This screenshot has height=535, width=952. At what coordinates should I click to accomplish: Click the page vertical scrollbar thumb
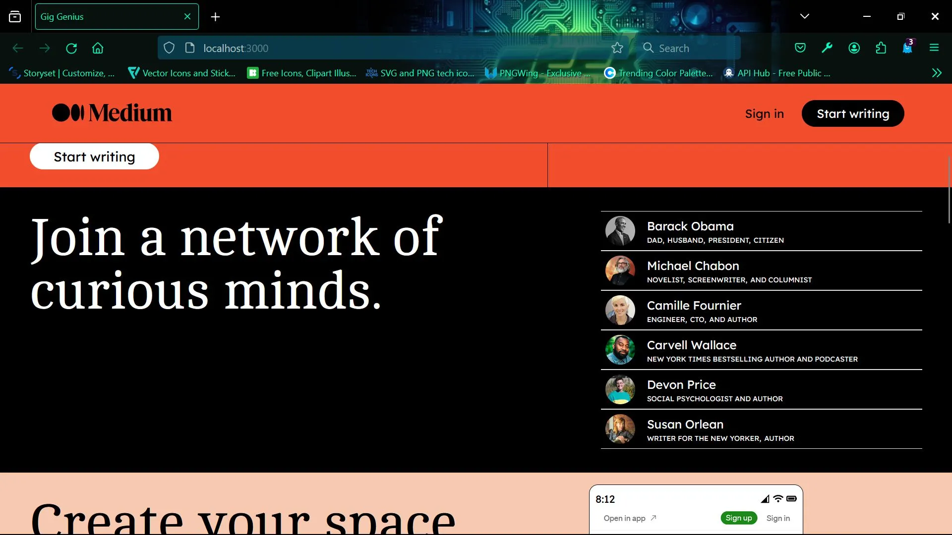coord(950,190)
